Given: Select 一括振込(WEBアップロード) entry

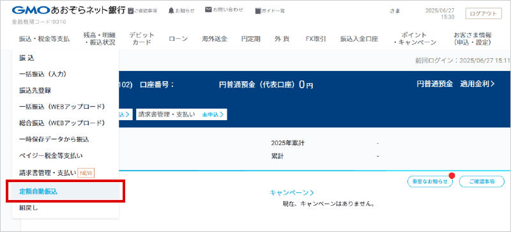Looking at the screenshot, I should pyautogui.click(x=66, y=107).
